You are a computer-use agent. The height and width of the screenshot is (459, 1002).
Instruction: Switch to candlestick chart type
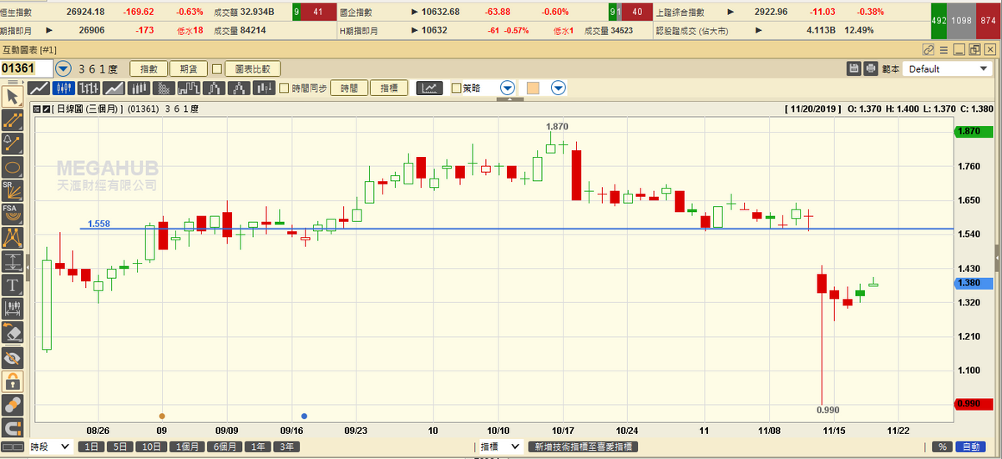[63, 88]
